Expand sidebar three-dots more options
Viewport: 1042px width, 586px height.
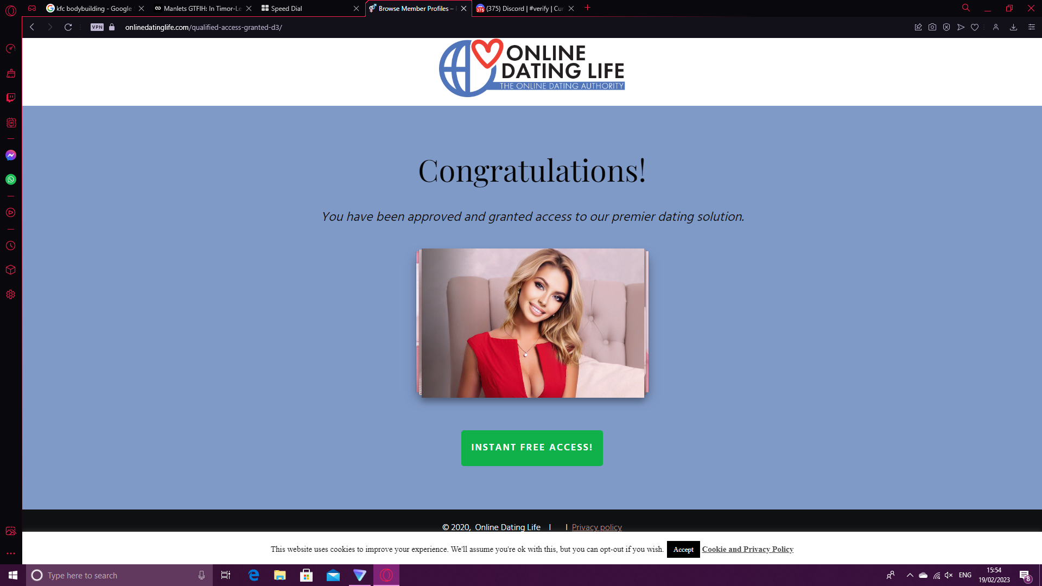click(x=11, y=553)
